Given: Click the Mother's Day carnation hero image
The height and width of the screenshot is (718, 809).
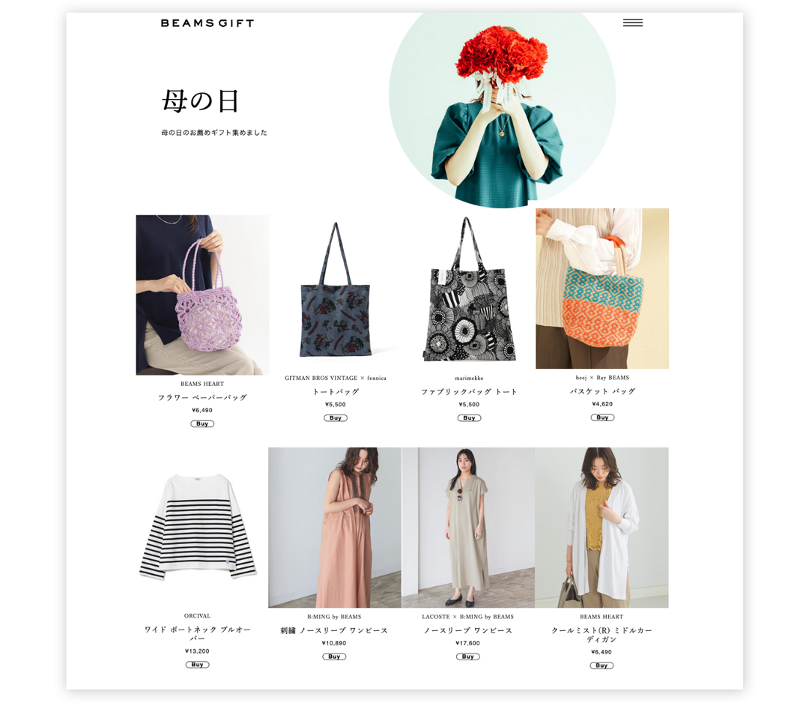Looking at the screenshot, I should tap(502, 109).
